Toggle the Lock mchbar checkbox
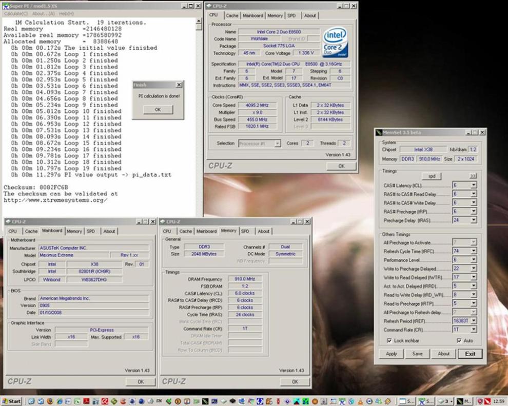The height and width of the screenshot is (406, 508). [389, 340]
